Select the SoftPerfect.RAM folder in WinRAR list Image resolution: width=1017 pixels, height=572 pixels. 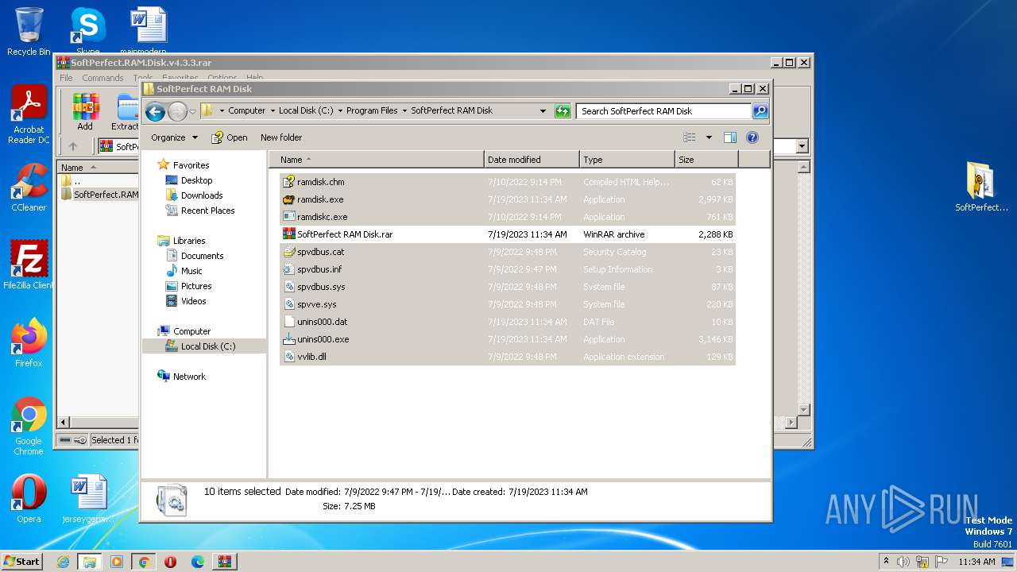tap(100, 195)
